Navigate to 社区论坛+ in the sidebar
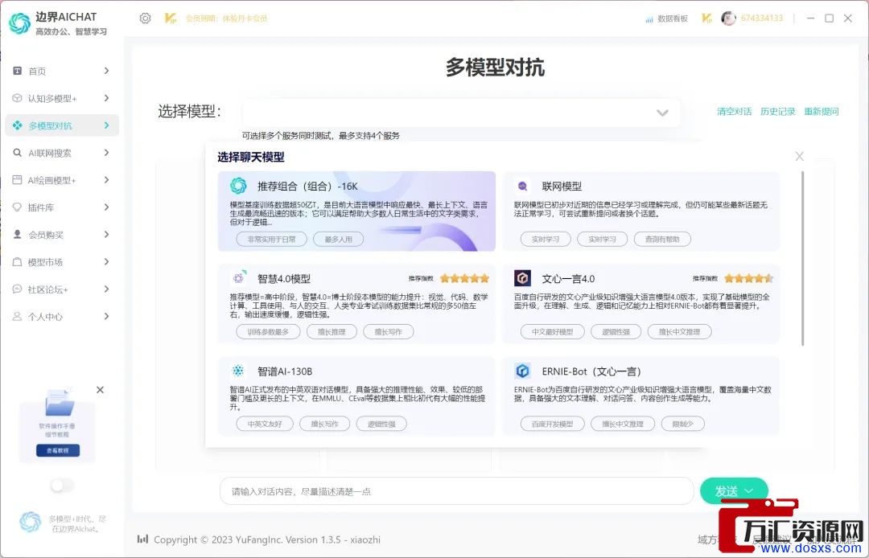 tap(62, 289)
